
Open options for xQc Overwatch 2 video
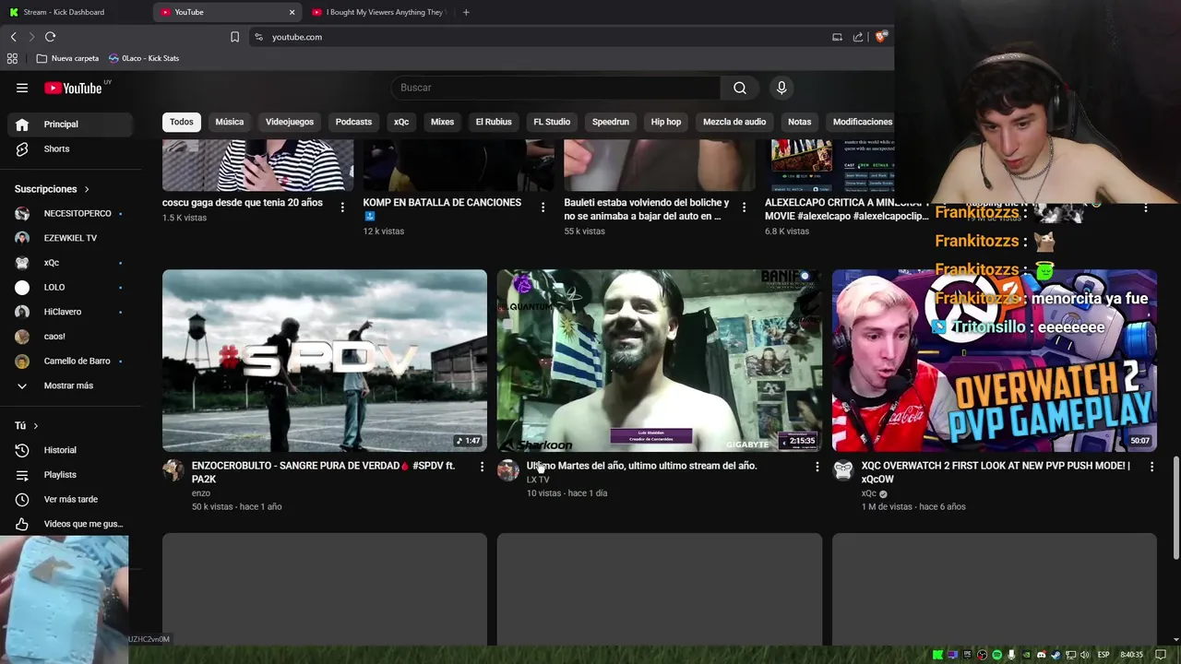[x=1151, y=467]
